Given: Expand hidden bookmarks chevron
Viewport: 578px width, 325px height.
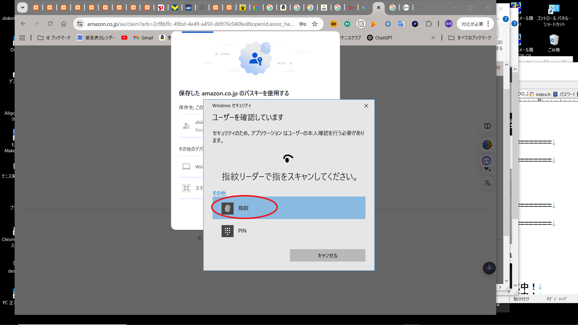Looking at the screenshot, I should [433, 38].
